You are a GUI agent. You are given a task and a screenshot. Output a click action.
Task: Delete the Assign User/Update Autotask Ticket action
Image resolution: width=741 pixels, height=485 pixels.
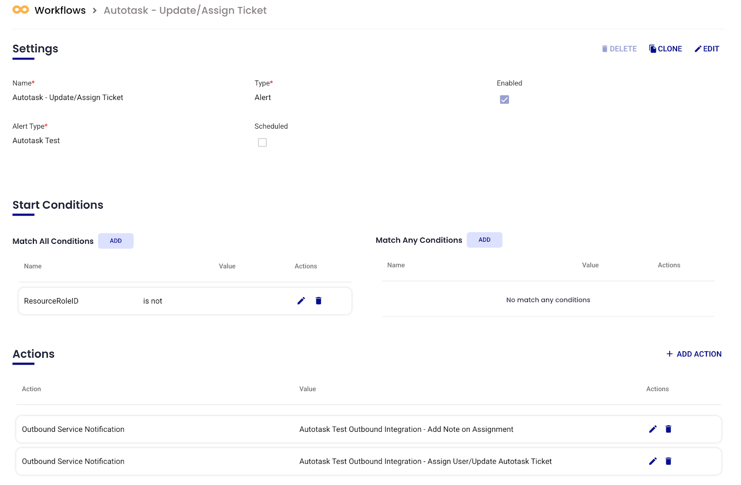668,461
